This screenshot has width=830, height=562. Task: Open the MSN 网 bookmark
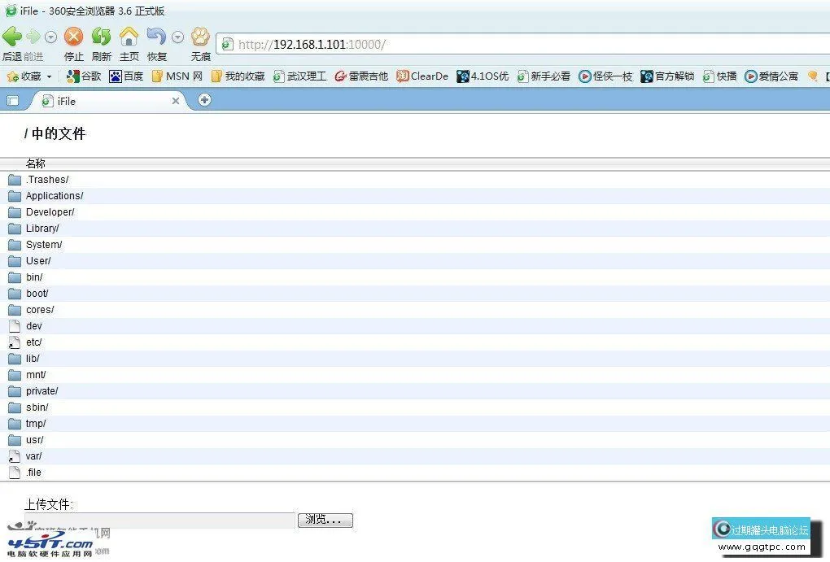click(x=177, y=76)
